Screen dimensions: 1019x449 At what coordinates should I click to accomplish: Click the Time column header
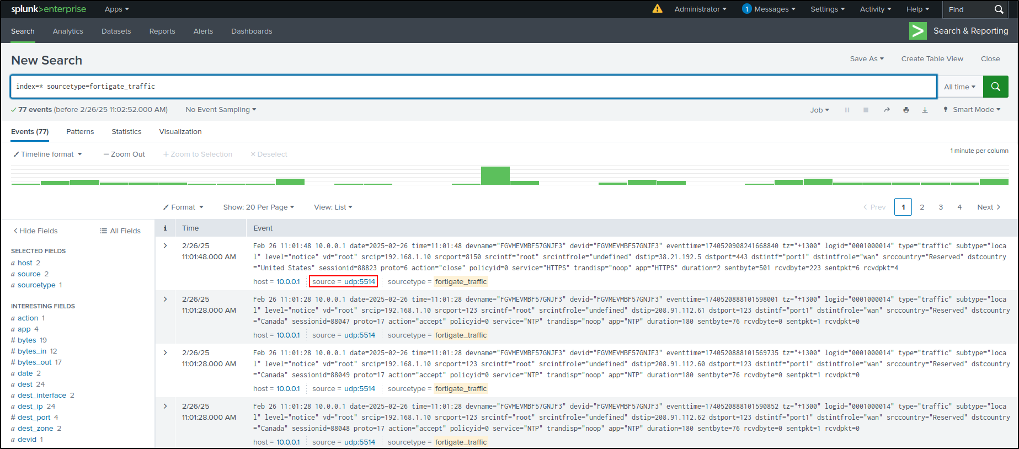(190, 228)
